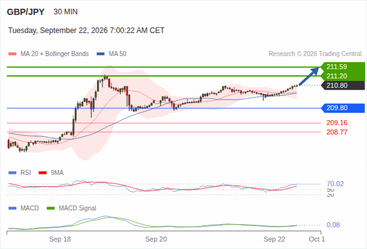Click the red 9MA legend swatch

coord(42,173)
